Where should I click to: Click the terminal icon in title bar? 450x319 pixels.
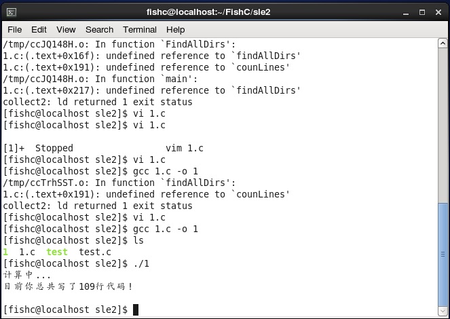pyautogui.click(x=12, y=12)
